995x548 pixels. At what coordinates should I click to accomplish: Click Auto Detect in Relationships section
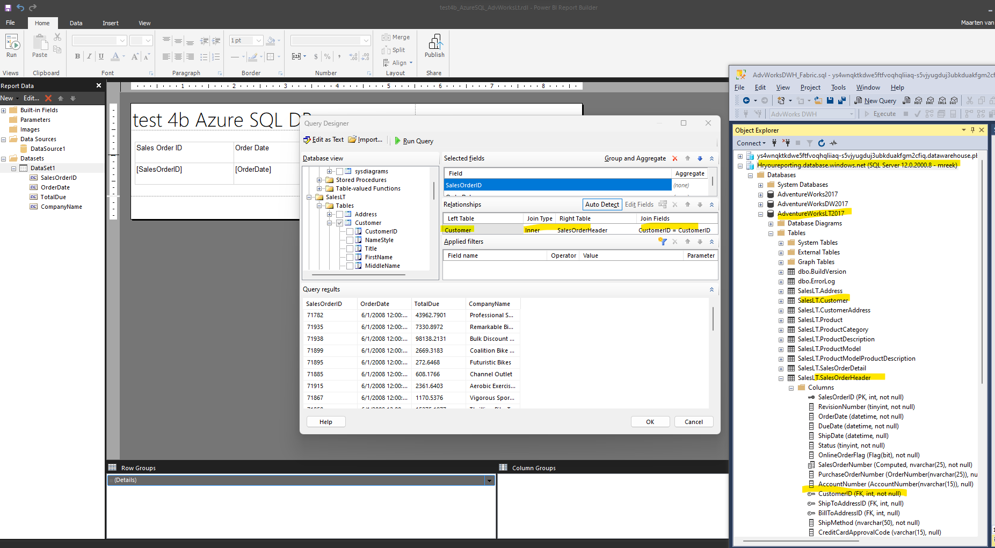tap(602, 204)
